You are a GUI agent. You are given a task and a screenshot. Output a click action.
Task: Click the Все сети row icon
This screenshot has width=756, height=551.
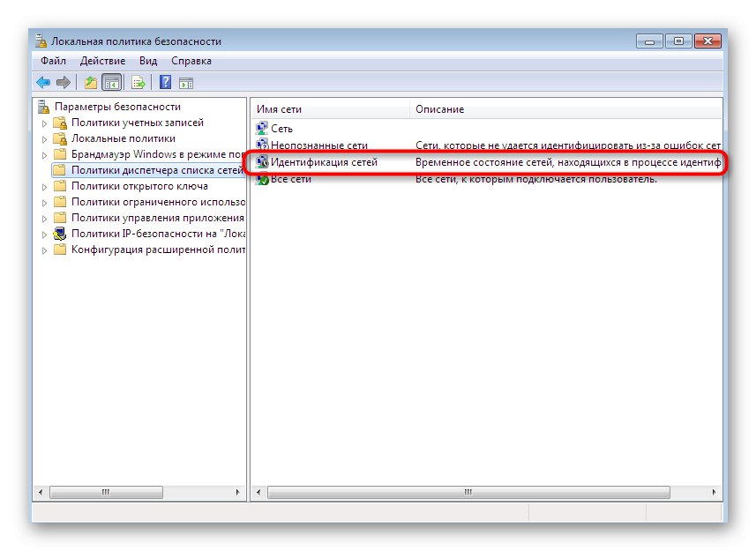262,179
